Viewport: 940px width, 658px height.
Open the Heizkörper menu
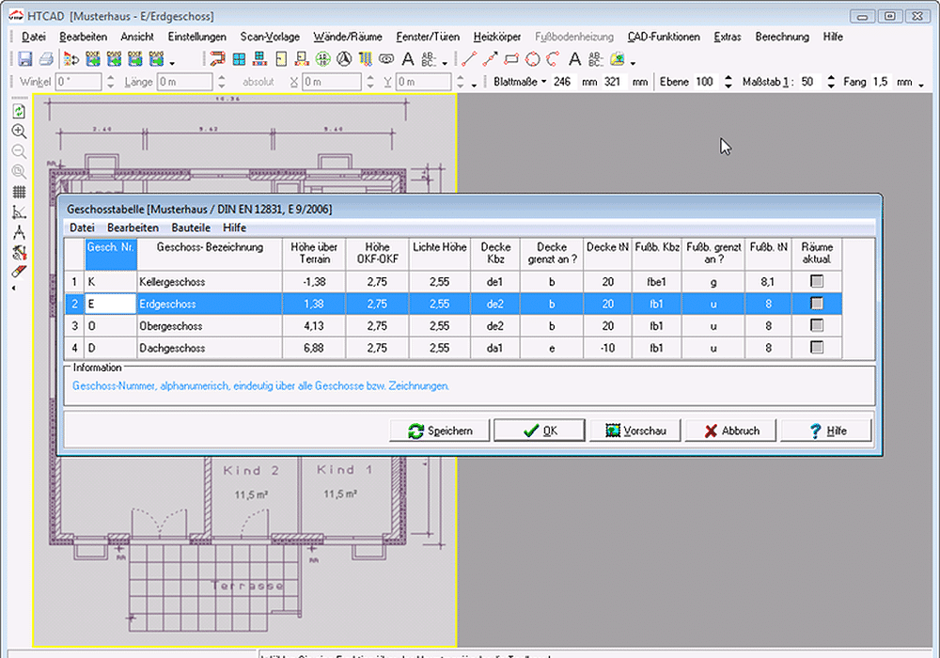(497, 37)
